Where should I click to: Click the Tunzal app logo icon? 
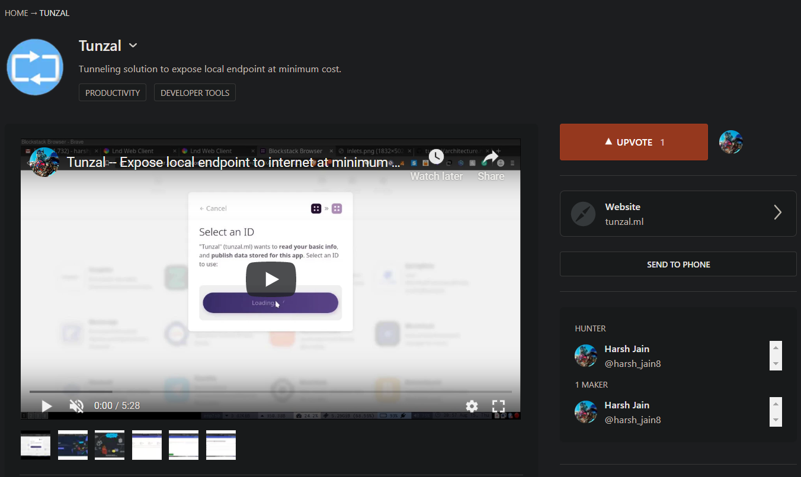click(x=35, y=67)
